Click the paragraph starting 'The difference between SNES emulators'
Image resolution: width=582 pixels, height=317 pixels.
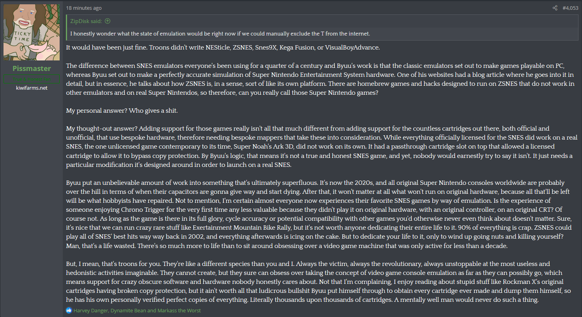[x=320, y=79]
